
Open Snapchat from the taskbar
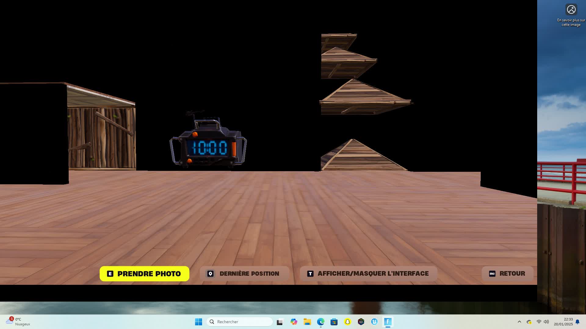pyautogui.click(x=347, y=322)
